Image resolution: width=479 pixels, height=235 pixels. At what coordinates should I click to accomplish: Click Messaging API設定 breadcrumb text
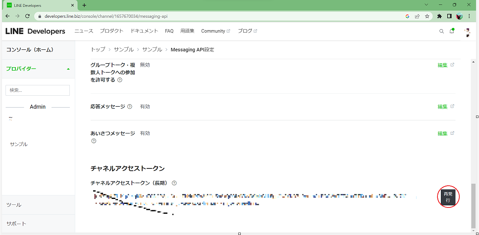pos(193,50)
